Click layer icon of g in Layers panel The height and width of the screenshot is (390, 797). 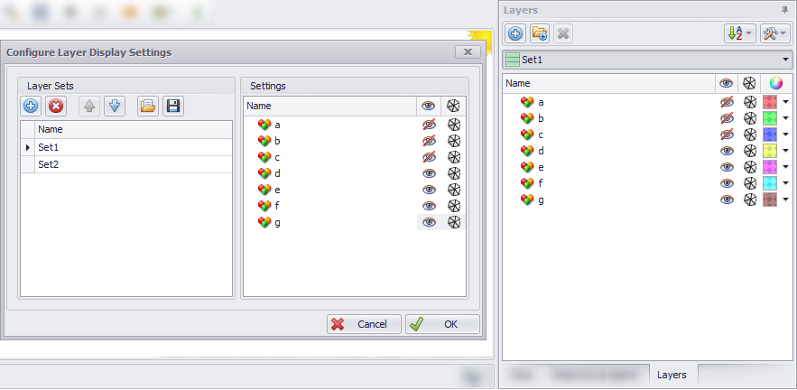(528, 200)
